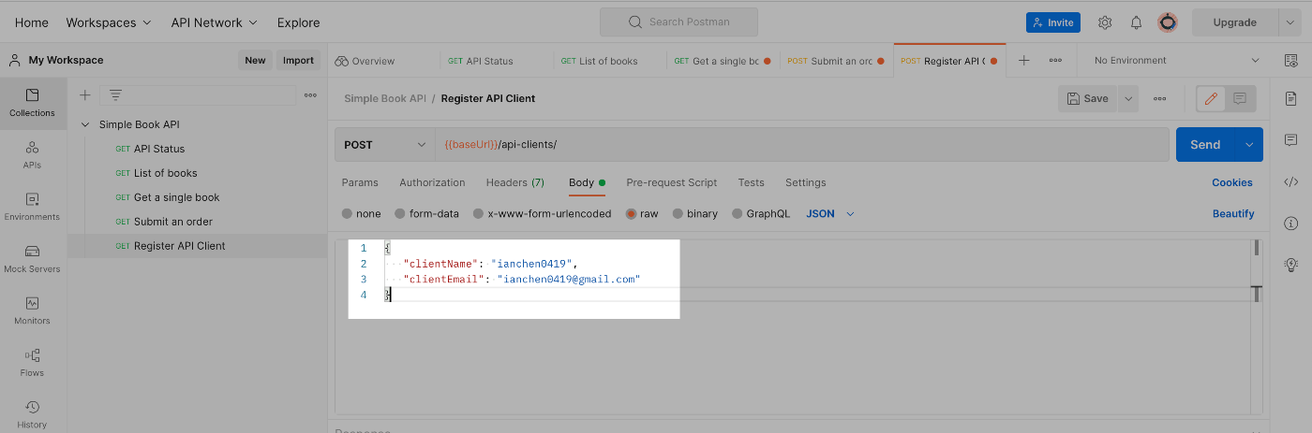Open request more actions ellipsis near Save
Image resolution: width=1312 pixels, height=433 pixels.
click(1160, 98)
